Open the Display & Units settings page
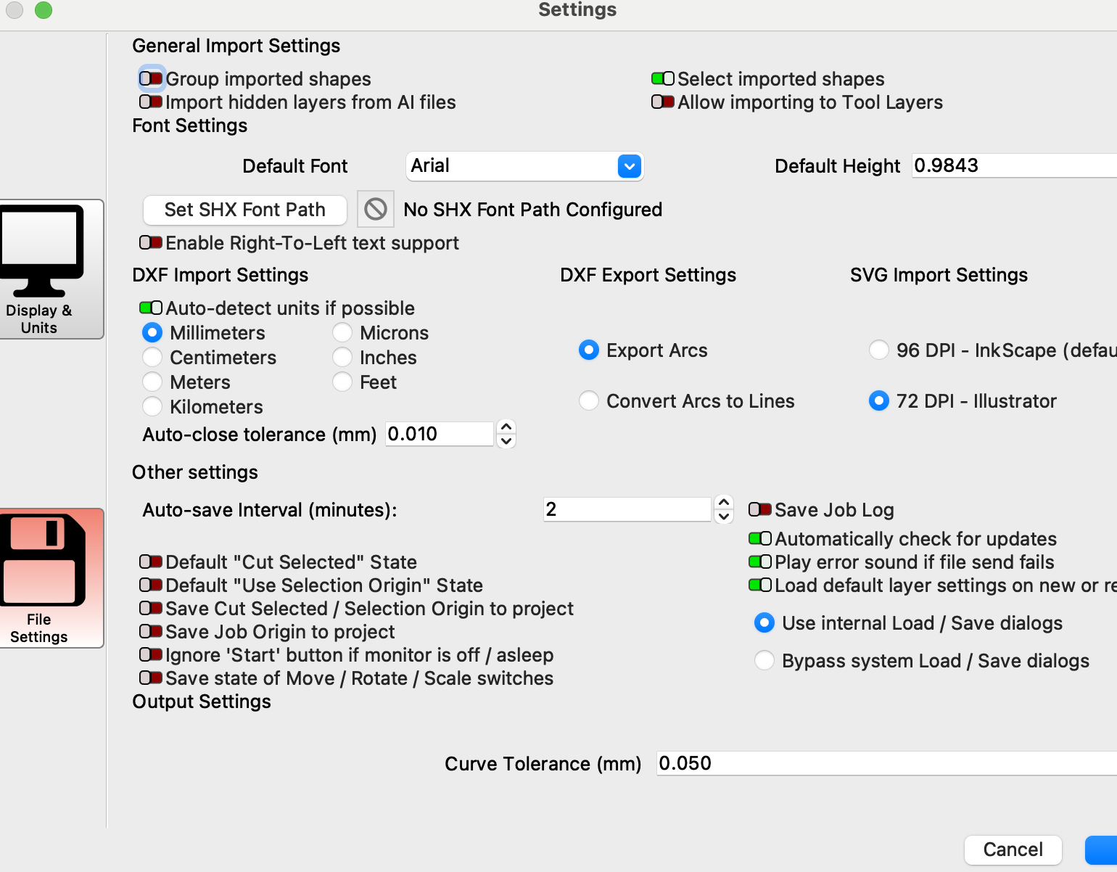Image resolution: width=1117 pixels, height=872 pixels. click(x=51, y=269)
